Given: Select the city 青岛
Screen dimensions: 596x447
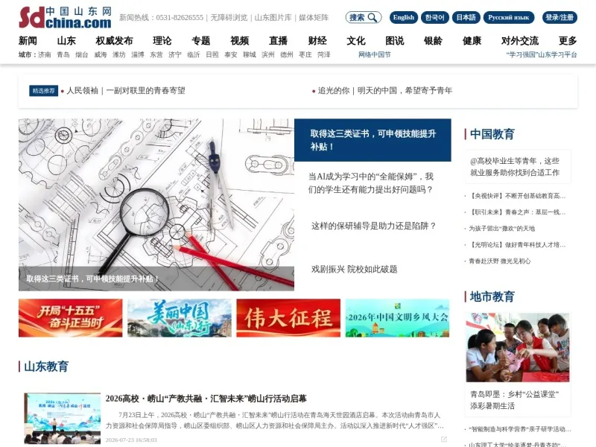Looking at the screenshot, I should (63, 54).
